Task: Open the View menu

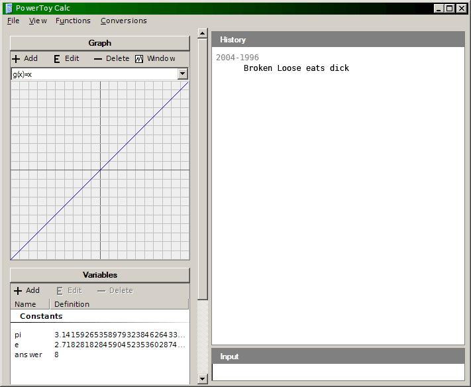Action: (x=38, y=21)
